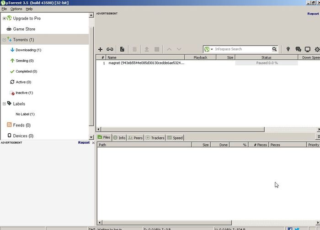Click the # Pieces column header
The image size is (320, 230).
[x=259, y=145]
